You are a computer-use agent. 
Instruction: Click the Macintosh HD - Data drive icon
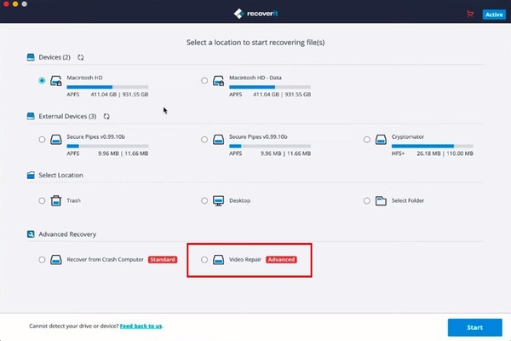pyautogui.click(x=218, y=81)
